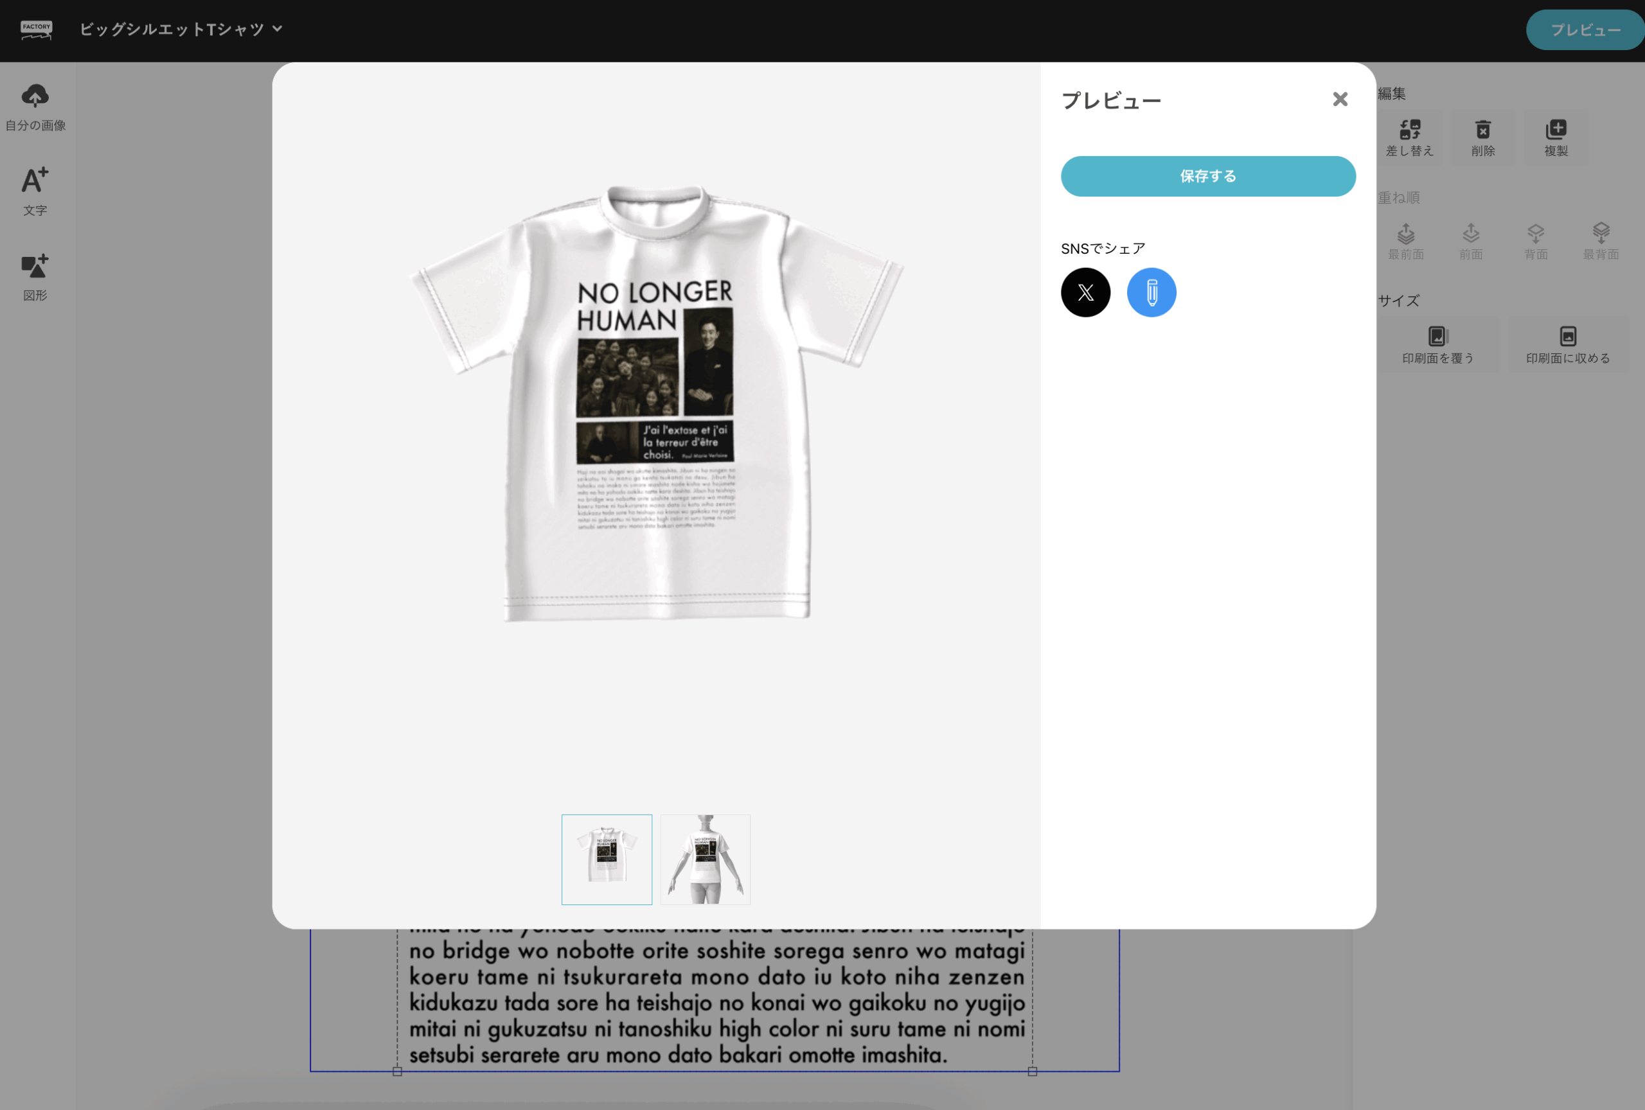
Task: Move the layer one step 前面
Action: [x=1470, y=242]
